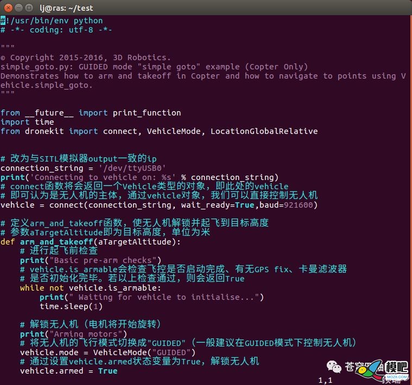The width and height of the screenshot is (412, 385).
Task: Click the word 'LocationGlobalRelative'
Action: [264, 131]
